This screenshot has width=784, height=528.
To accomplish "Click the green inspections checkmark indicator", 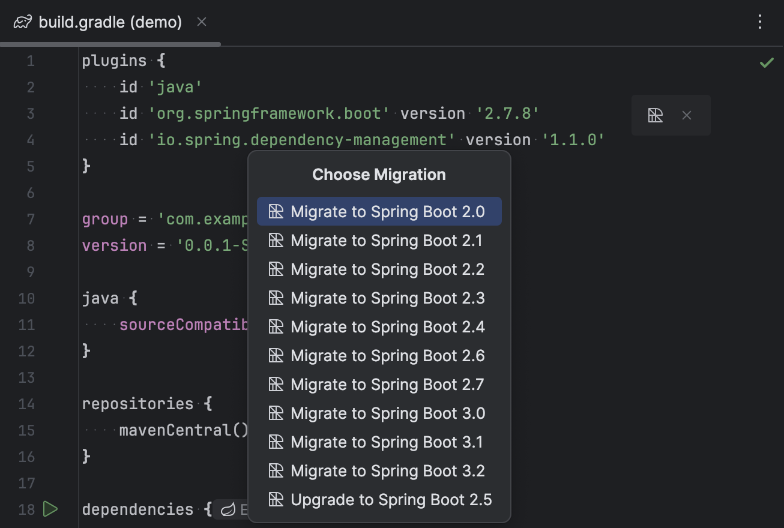I will [767, 62].
